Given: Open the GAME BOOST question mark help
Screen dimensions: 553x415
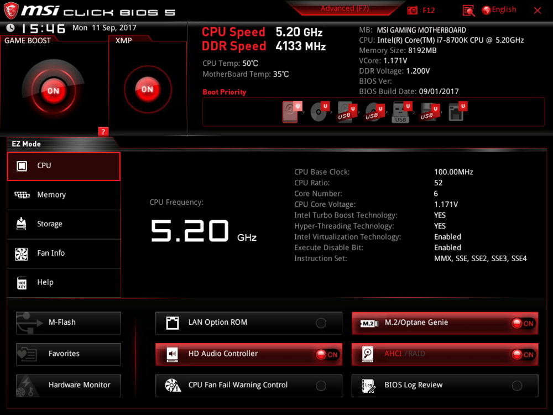Looking at the screenshot, I should (103, 132).
